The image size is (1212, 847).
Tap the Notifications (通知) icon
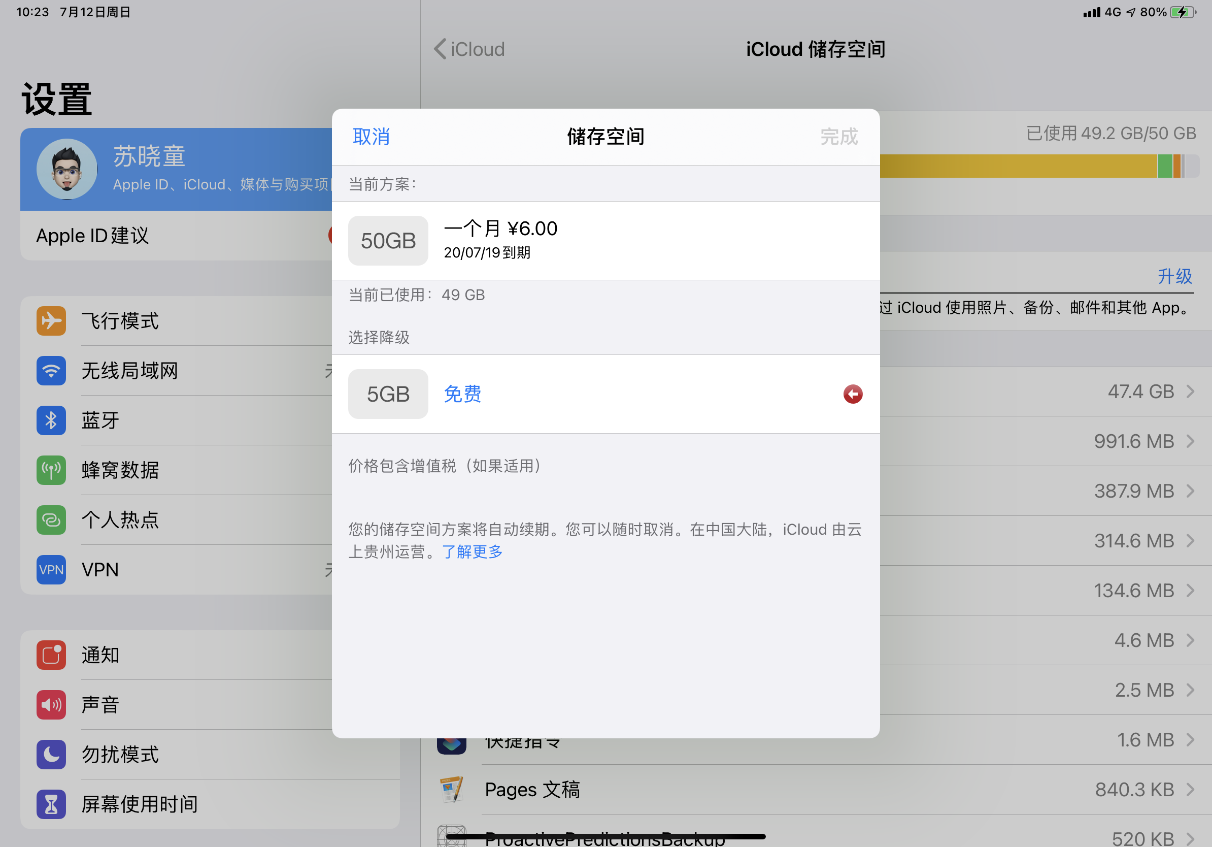pos(51,655)
